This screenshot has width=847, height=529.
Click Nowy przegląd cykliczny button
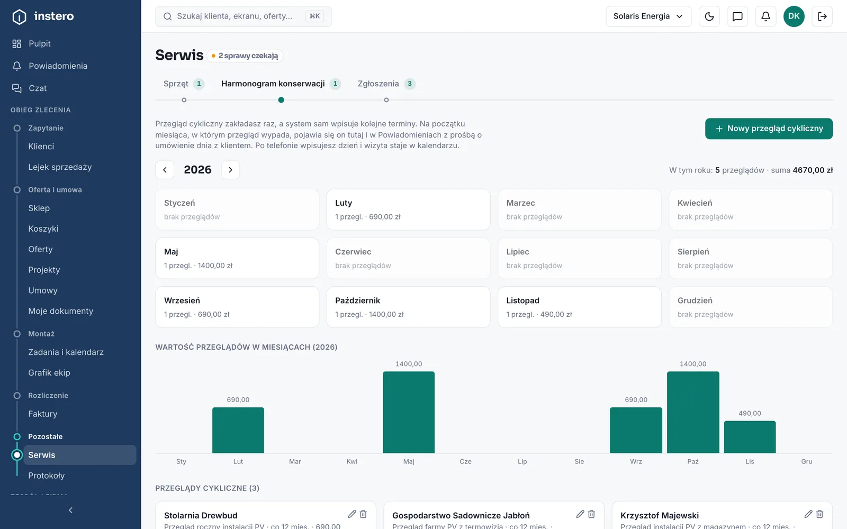coord(769,129)
